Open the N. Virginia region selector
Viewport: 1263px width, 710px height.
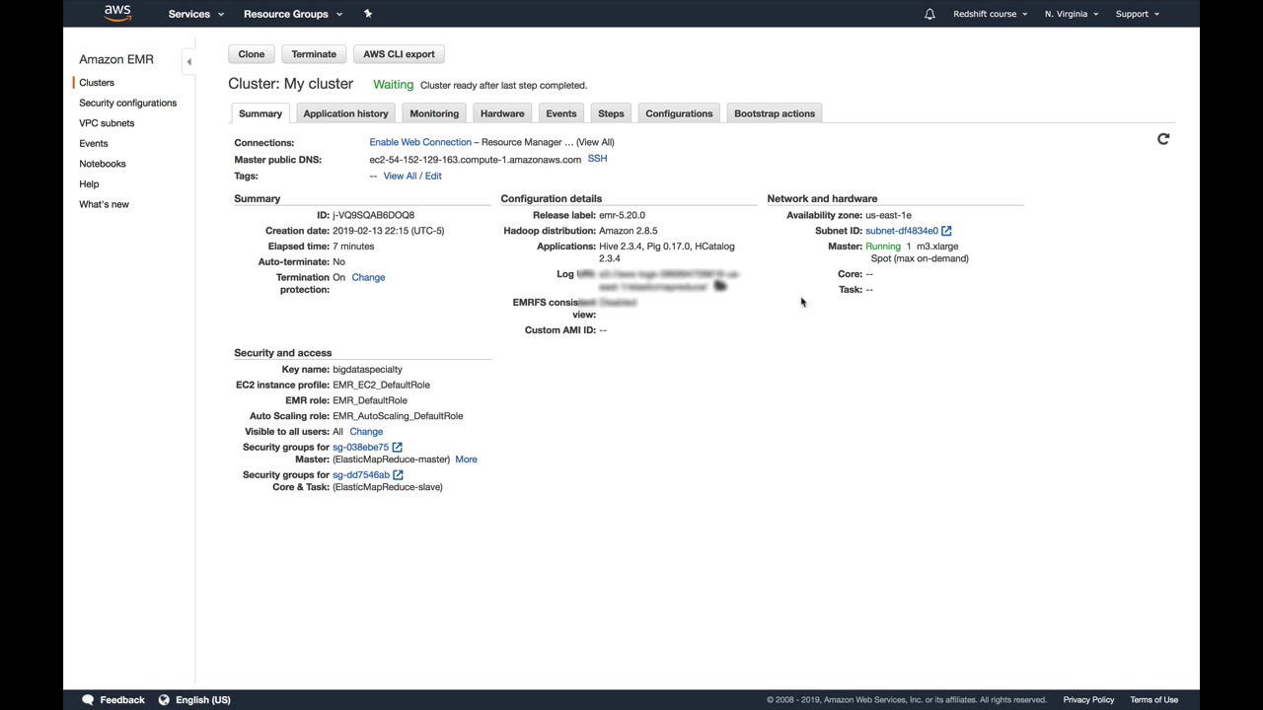pos(1071,14)
